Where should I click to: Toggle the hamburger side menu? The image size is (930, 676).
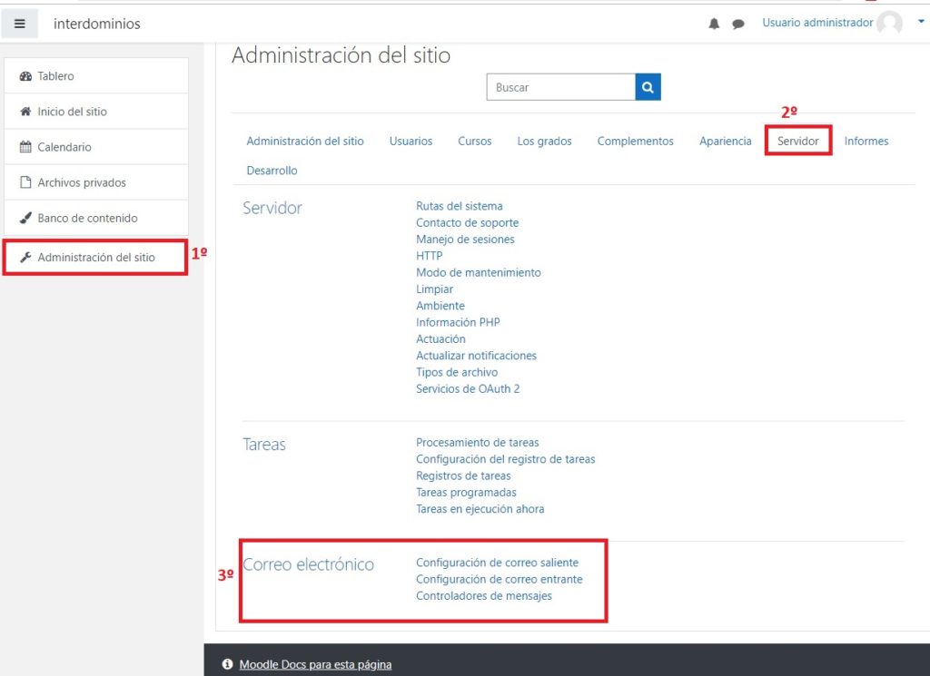coord(20,24)
